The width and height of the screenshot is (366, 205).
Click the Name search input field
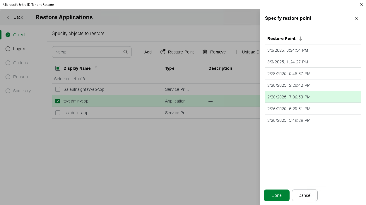tap(88, 52)
